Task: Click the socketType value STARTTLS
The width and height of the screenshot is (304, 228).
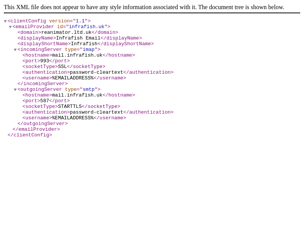Action: coord(70,107)
